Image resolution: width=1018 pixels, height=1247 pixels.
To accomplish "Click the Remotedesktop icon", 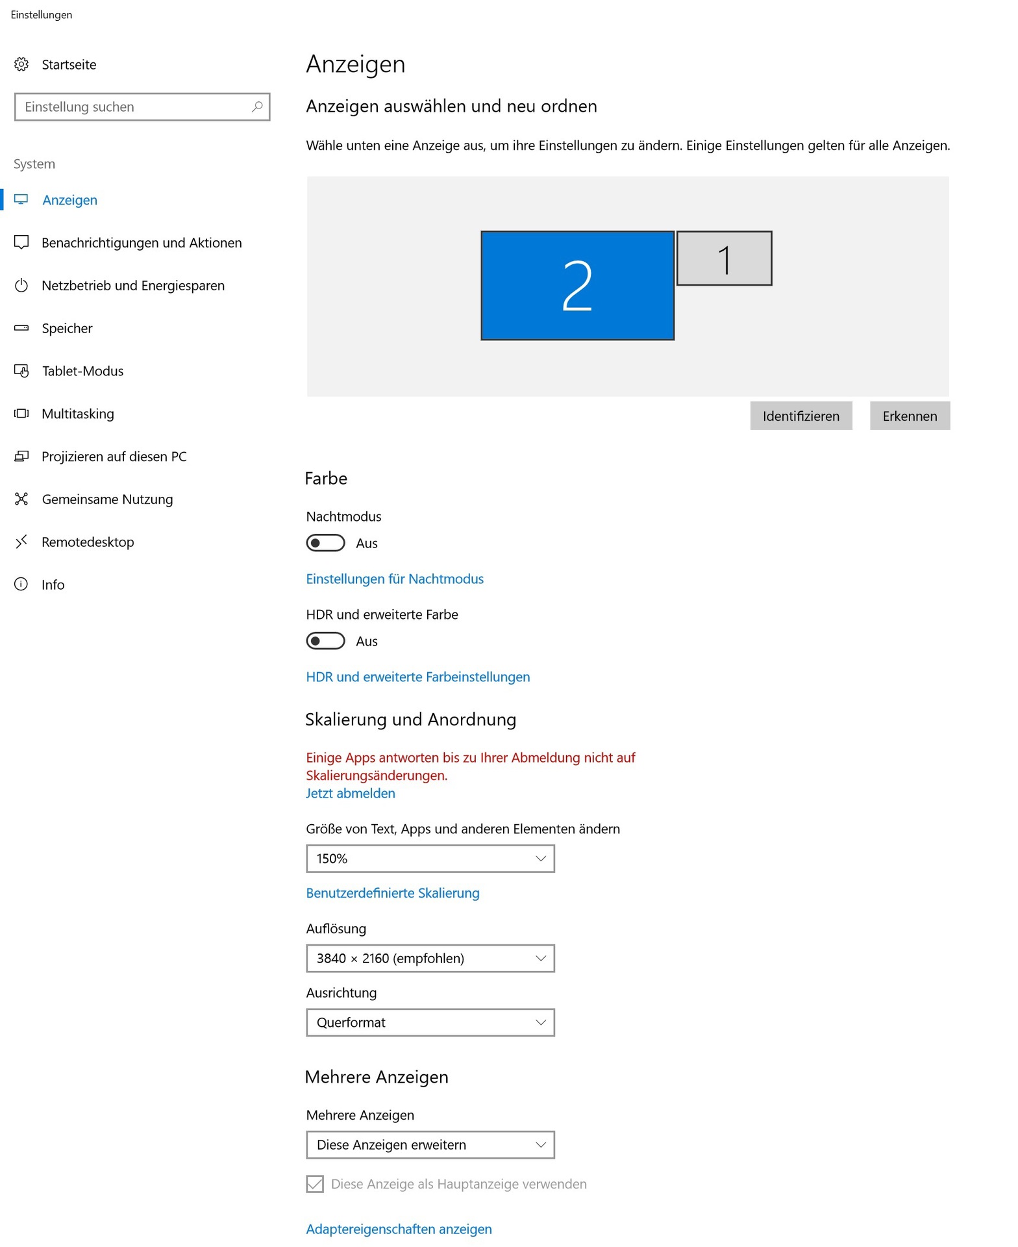I will click(x=21, y=542).
